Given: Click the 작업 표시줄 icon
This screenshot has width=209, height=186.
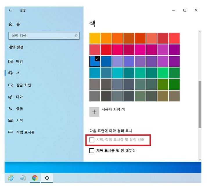Looking at the screenshot, I should 10,132.
